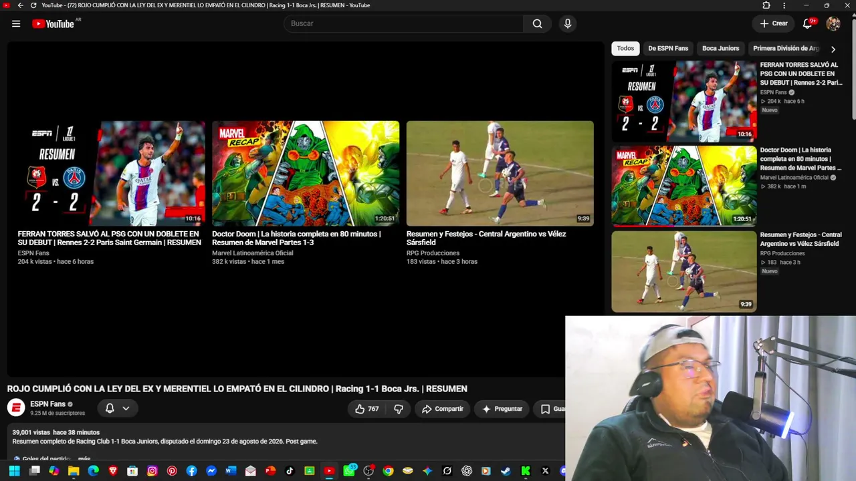This screenshot has width=856, height=481.
Task: Open the ESPN Fans channel name link
Action: (x=48, y=404)
